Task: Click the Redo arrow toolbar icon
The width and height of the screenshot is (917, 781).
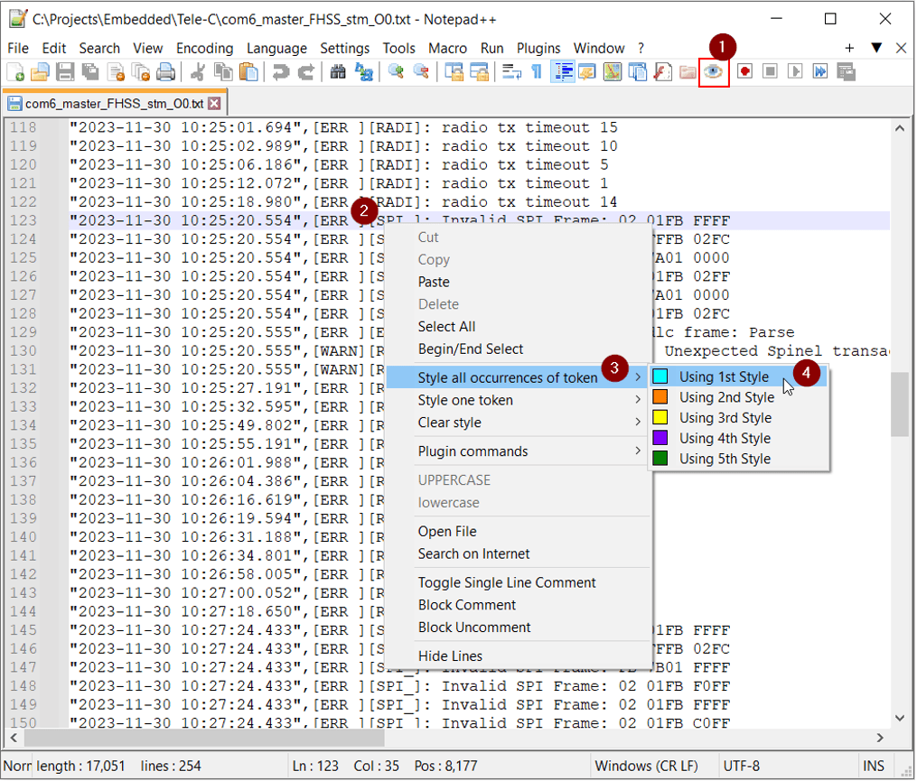Action: (305, 72)
